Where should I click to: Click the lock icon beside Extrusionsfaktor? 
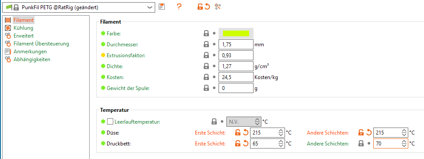pos(206,55)
